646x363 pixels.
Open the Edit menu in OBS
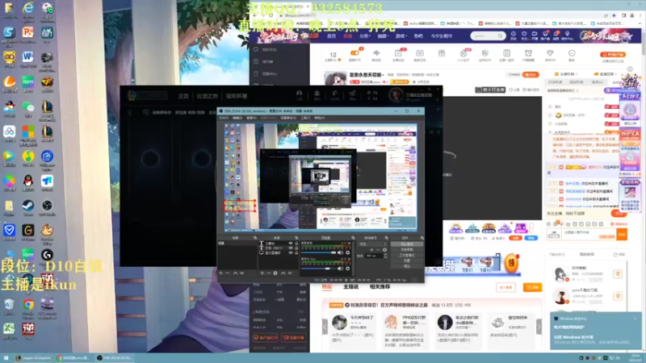(237, 118)
